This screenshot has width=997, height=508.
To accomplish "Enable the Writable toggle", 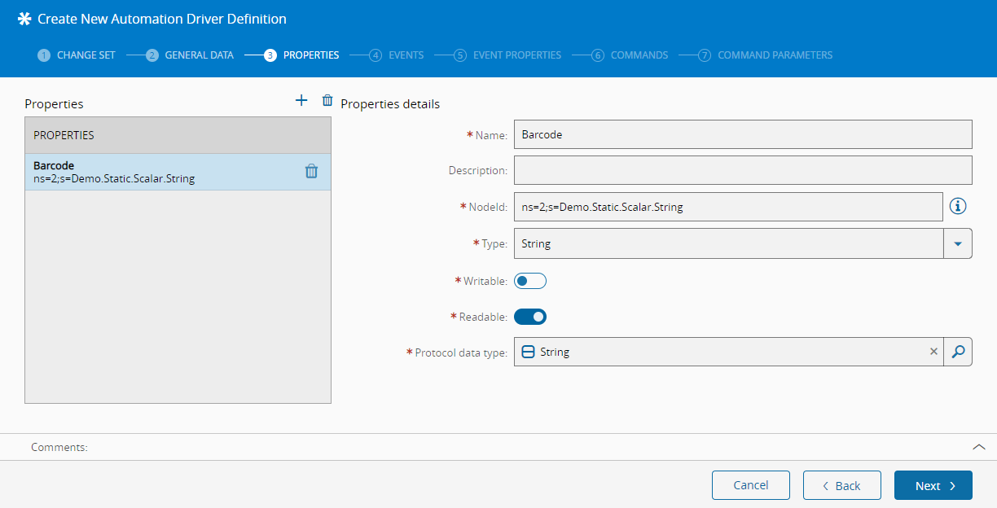I will click(x=530, y=281).
